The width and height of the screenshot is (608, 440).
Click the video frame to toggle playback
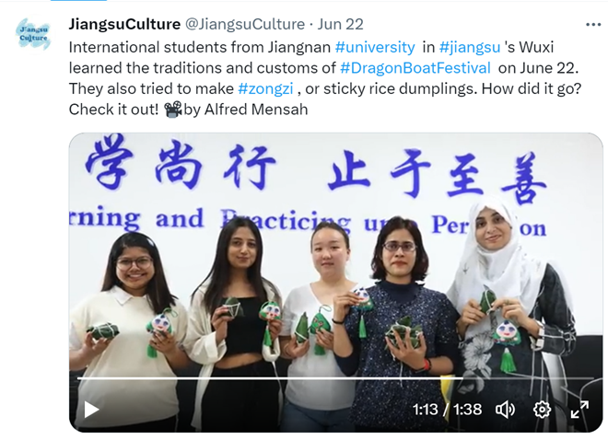pos(336,256)
